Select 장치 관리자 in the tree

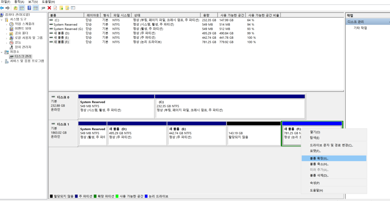23,47
